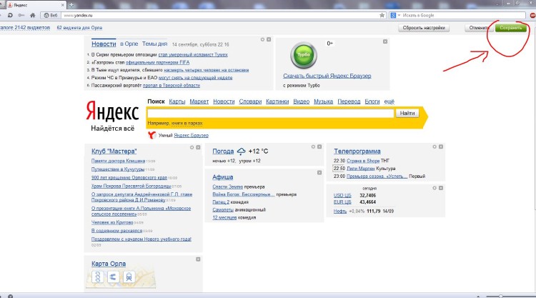
Task: Close the Новости widget
Action: (x=269, y=39)
